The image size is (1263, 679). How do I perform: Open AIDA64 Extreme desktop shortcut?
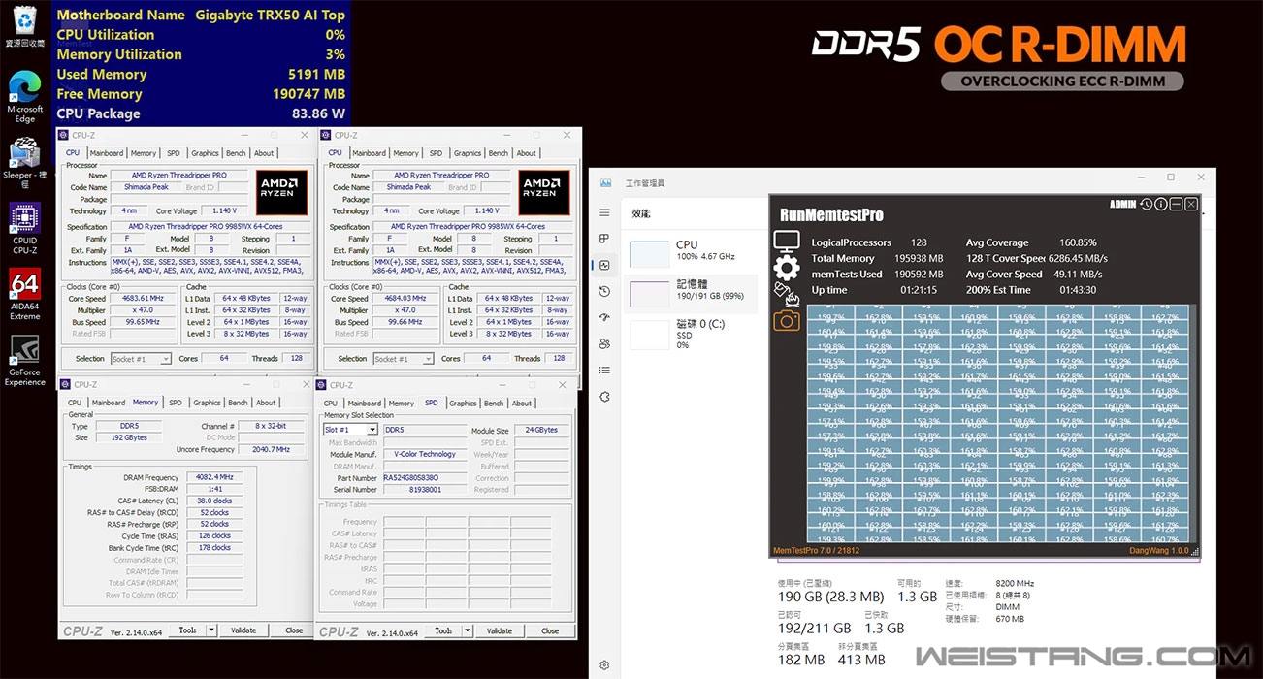[x=24, y=292]
